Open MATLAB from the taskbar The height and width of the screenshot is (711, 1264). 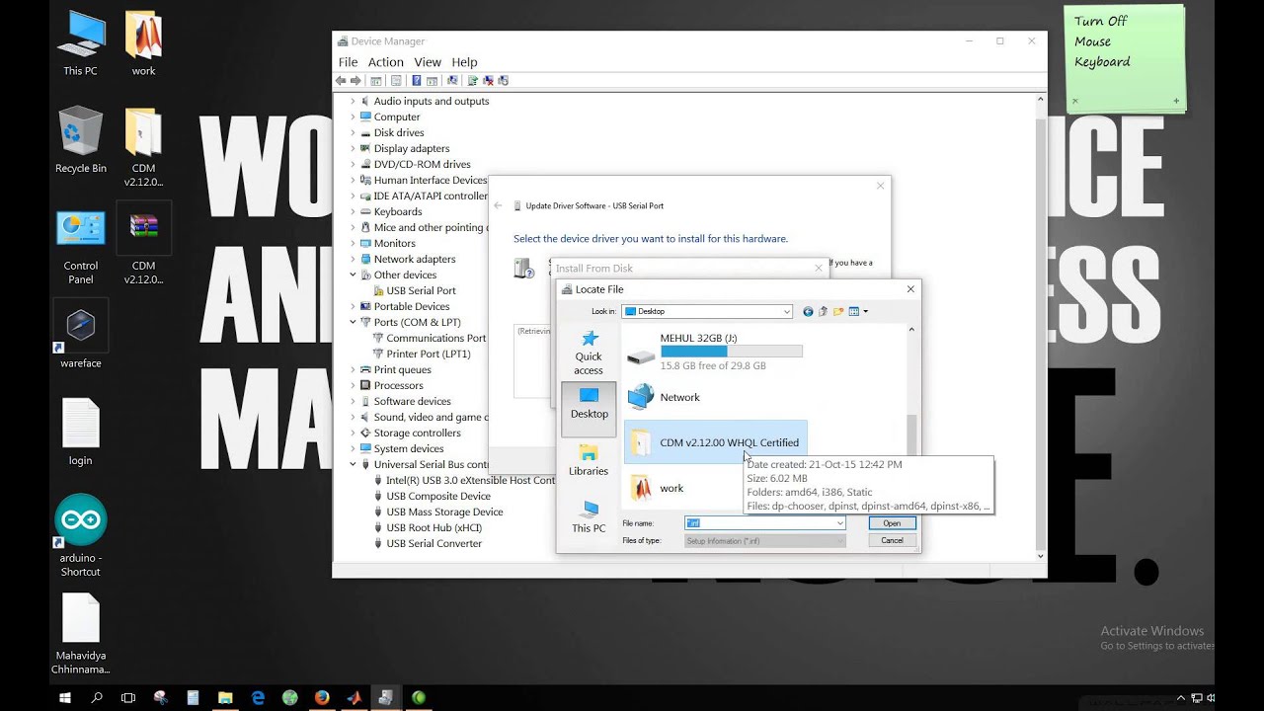[354, 698]
